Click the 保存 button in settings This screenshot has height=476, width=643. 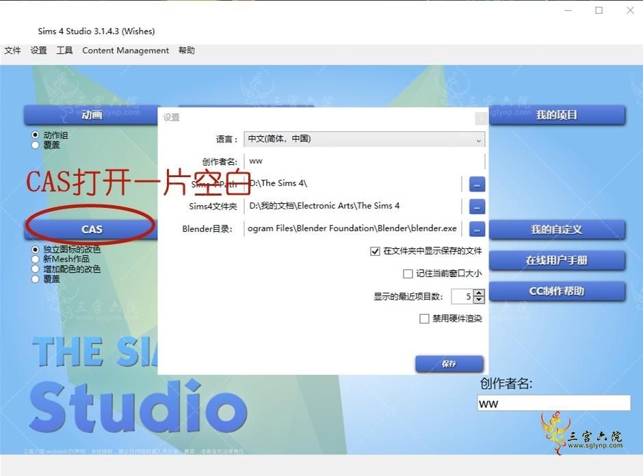[x=449, y=364]
